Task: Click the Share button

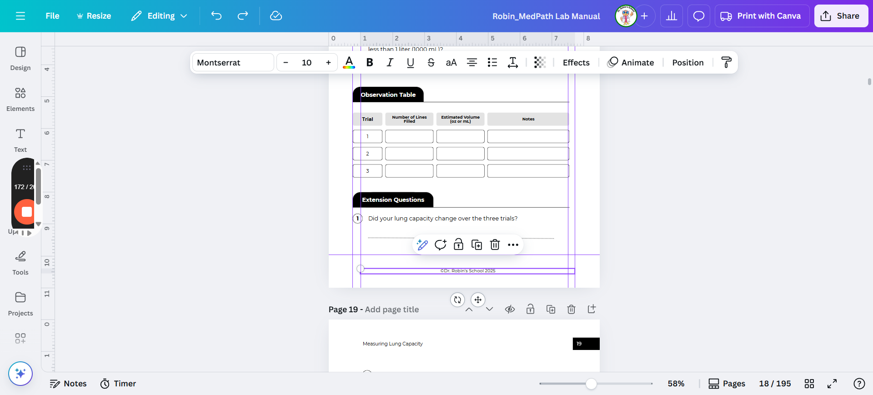Action: [x=841, y=16]
